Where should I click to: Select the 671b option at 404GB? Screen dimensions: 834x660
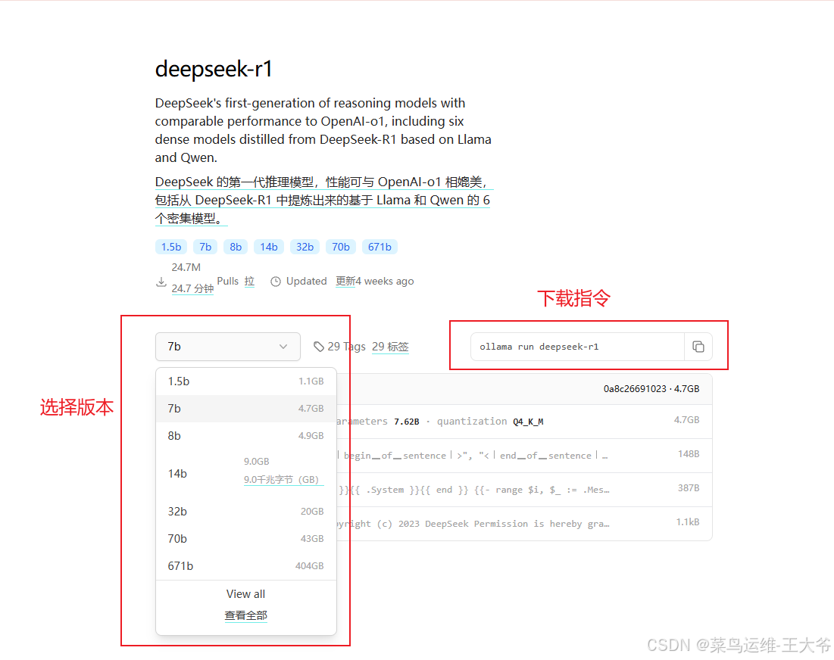(245, 566)
